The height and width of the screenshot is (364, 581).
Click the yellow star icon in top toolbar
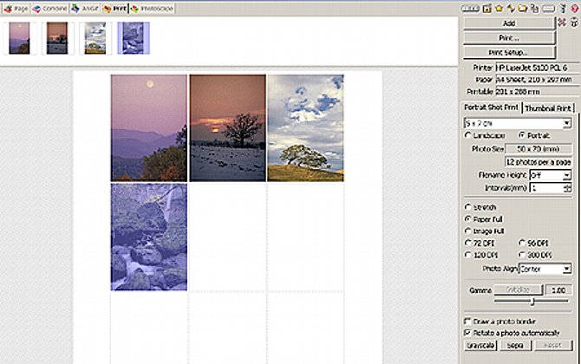point(499,8)
